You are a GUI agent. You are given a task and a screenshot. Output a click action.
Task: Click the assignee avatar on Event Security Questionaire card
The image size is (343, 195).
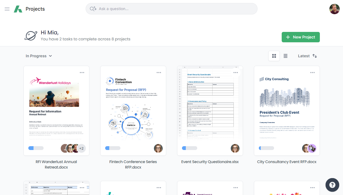(235, 148)
